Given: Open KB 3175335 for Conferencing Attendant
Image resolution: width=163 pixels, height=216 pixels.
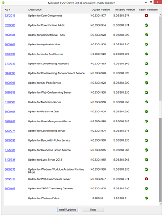Looking at the screenshot, I should click(x=10, y=63).
